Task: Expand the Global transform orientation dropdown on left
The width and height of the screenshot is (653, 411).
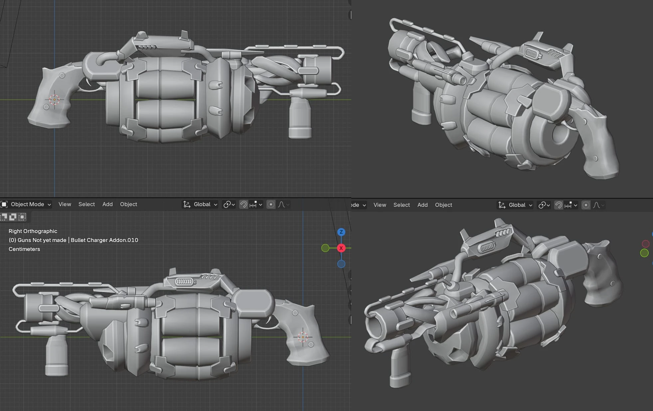Action: coord(201,204)
